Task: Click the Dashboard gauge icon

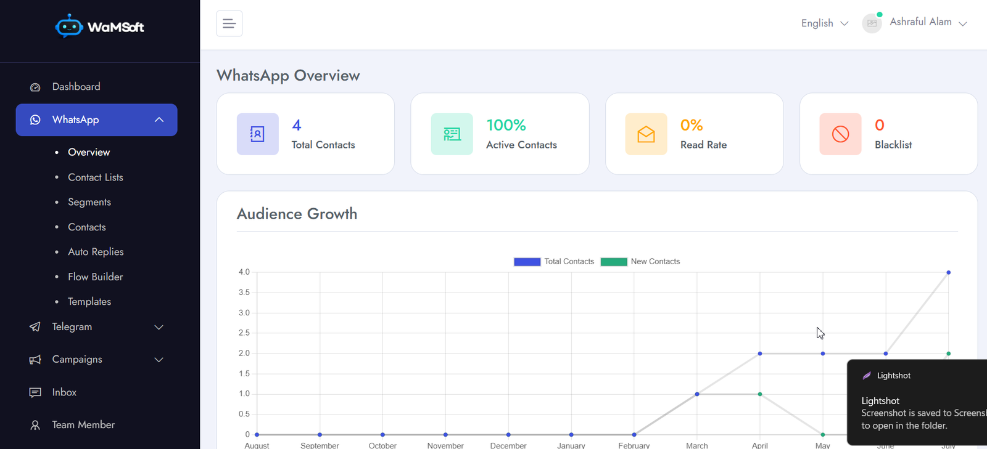Action: [x=35, y=87]
